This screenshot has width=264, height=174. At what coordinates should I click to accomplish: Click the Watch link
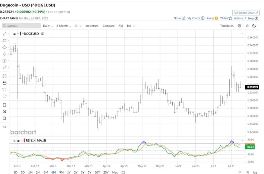(224, 18)
